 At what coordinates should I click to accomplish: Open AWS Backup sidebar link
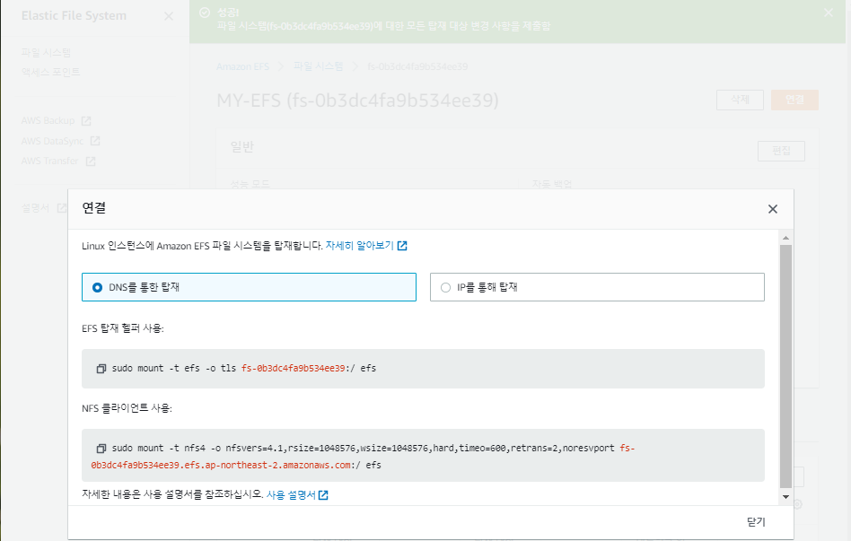(56, 120)
